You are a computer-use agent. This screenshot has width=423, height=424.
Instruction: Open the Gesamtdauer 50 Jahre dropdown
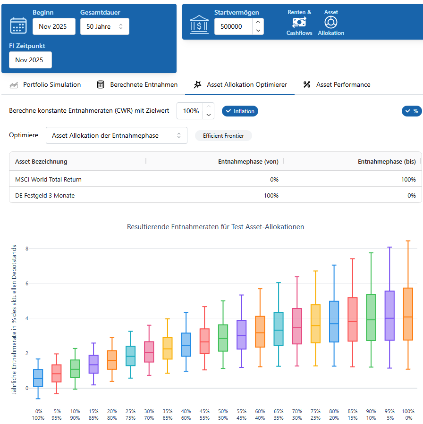point(104,26)
